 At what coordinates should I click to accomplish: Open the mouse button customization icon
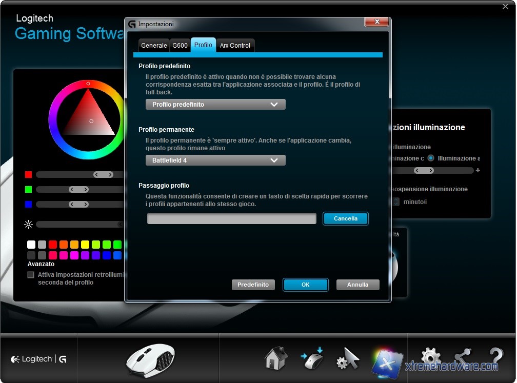[x=312, y=358]
